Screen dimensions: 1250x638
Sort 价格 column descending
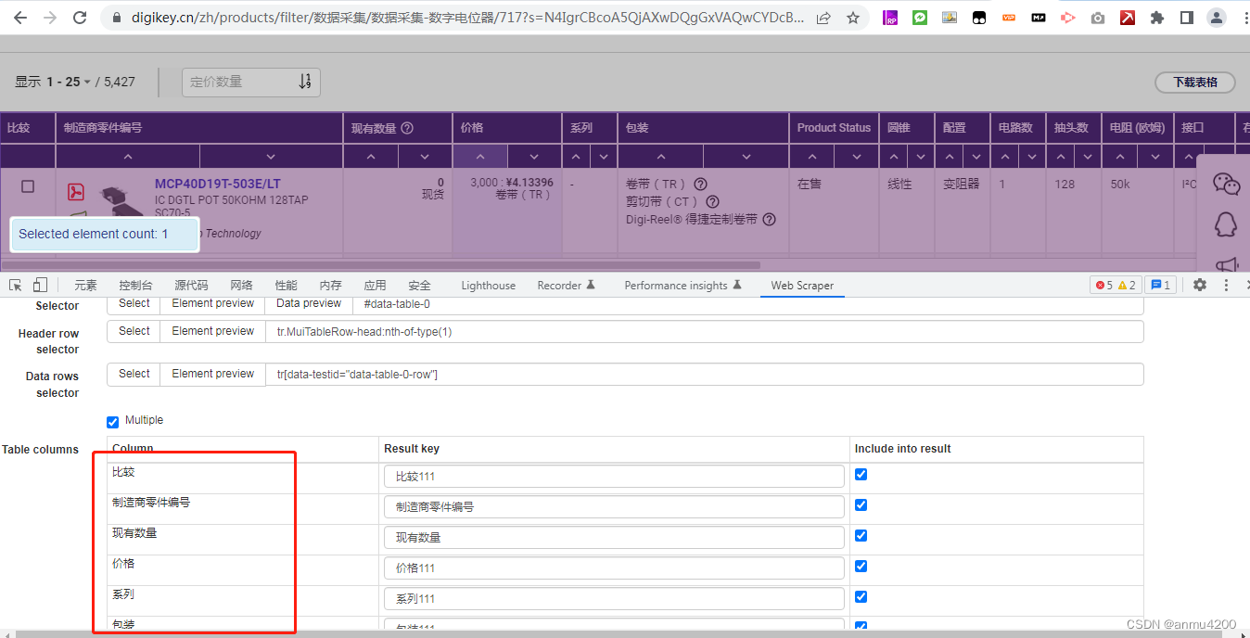(534, 157)
